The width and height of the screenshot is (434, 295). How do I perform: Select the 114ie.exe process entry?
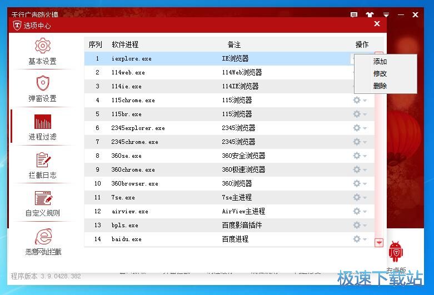[127, 86]
